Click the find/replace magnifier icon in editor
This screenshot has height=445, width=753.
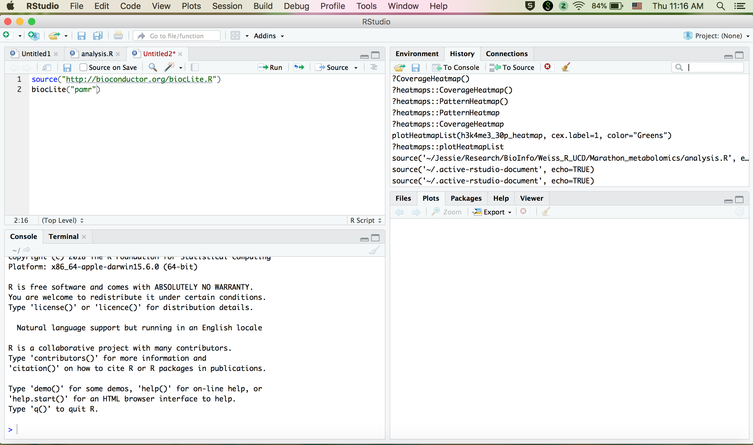153,67
